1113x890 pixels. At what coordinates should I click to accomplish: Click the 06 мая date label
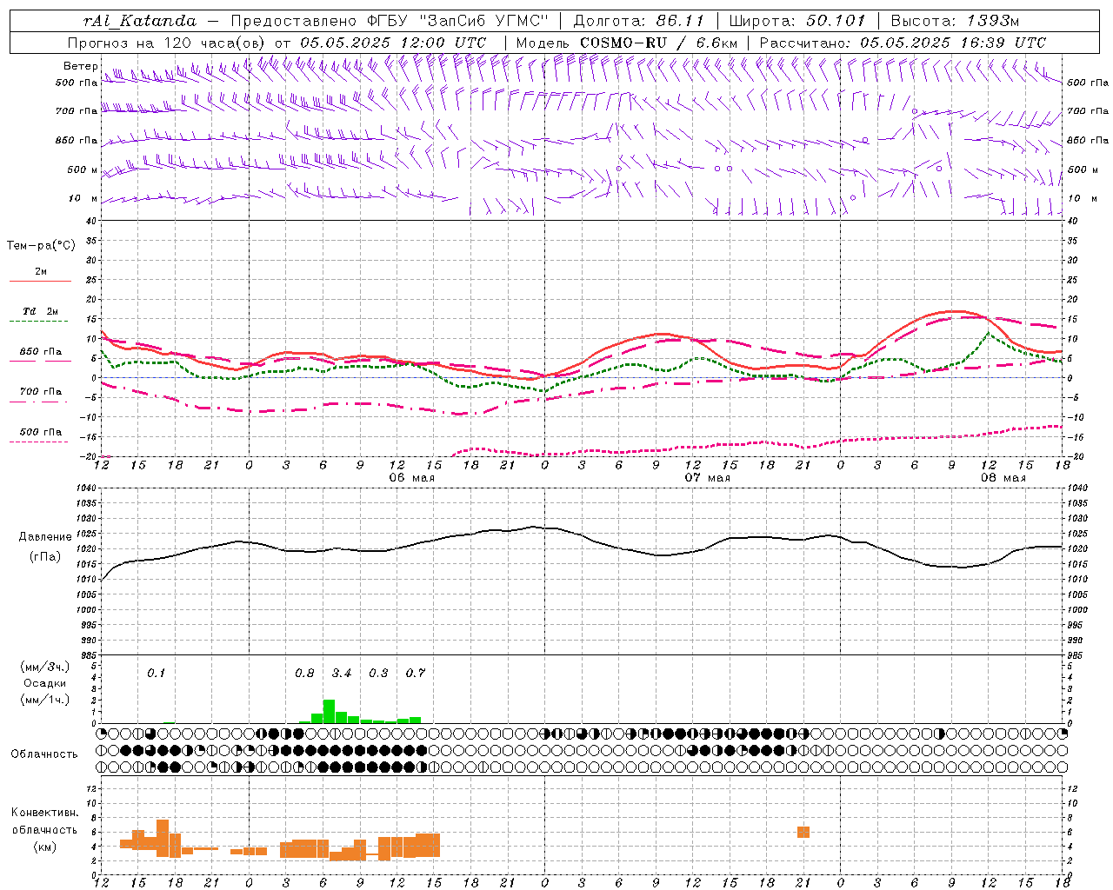(411, 478)
